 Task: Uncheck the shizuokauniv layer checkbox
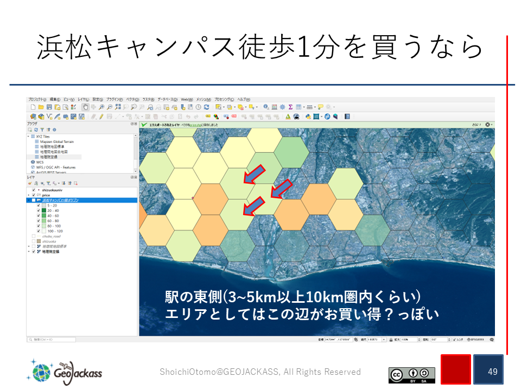pyautogui.click(x=34, y=190)
